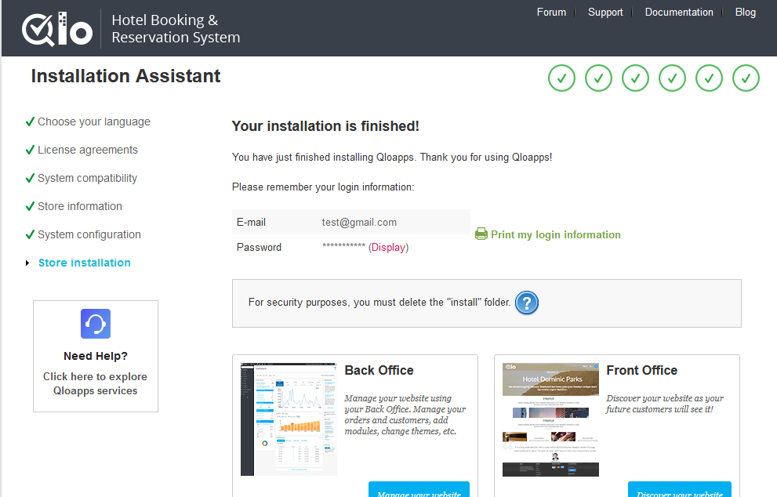Click Manage your website button

419,490
